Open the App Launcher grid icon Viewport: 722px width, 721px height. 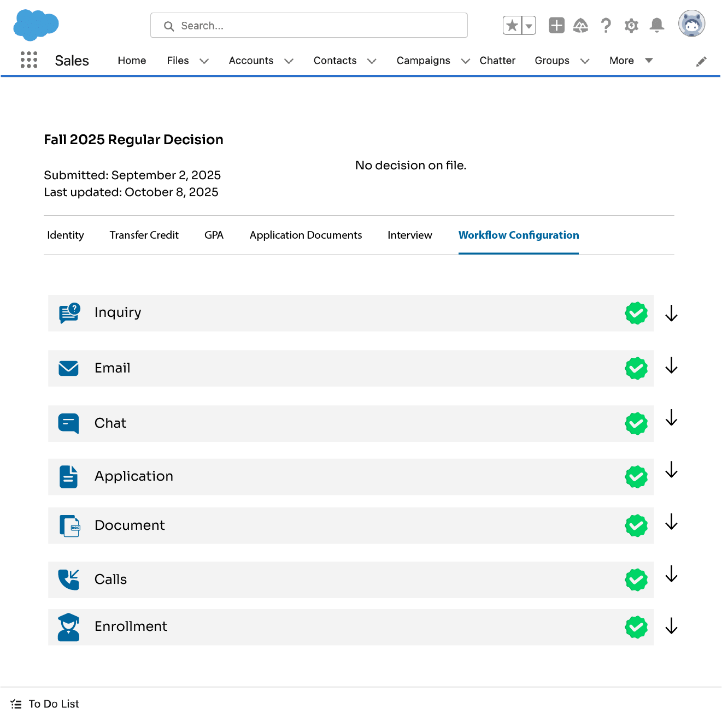tap(29, 60)
